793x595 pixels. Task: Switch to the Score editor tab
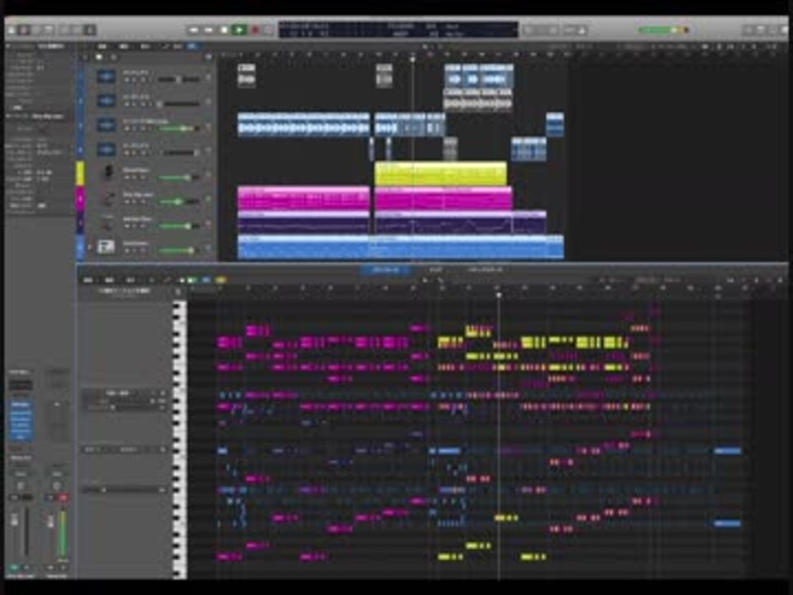[435, 269]
